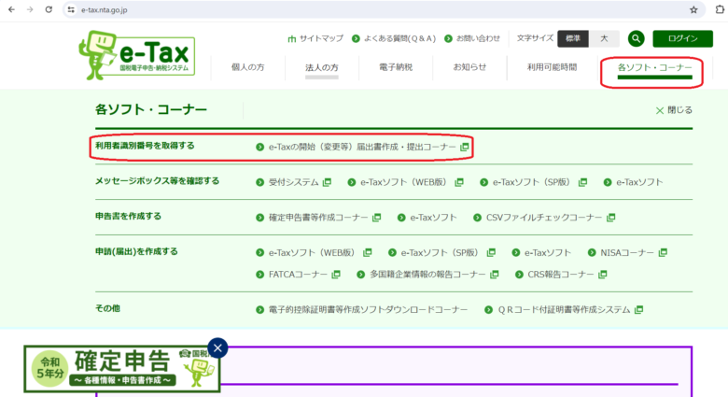
Task: Click green arrow bullet before FATCAコーナー
Action: tap(260, 275)
